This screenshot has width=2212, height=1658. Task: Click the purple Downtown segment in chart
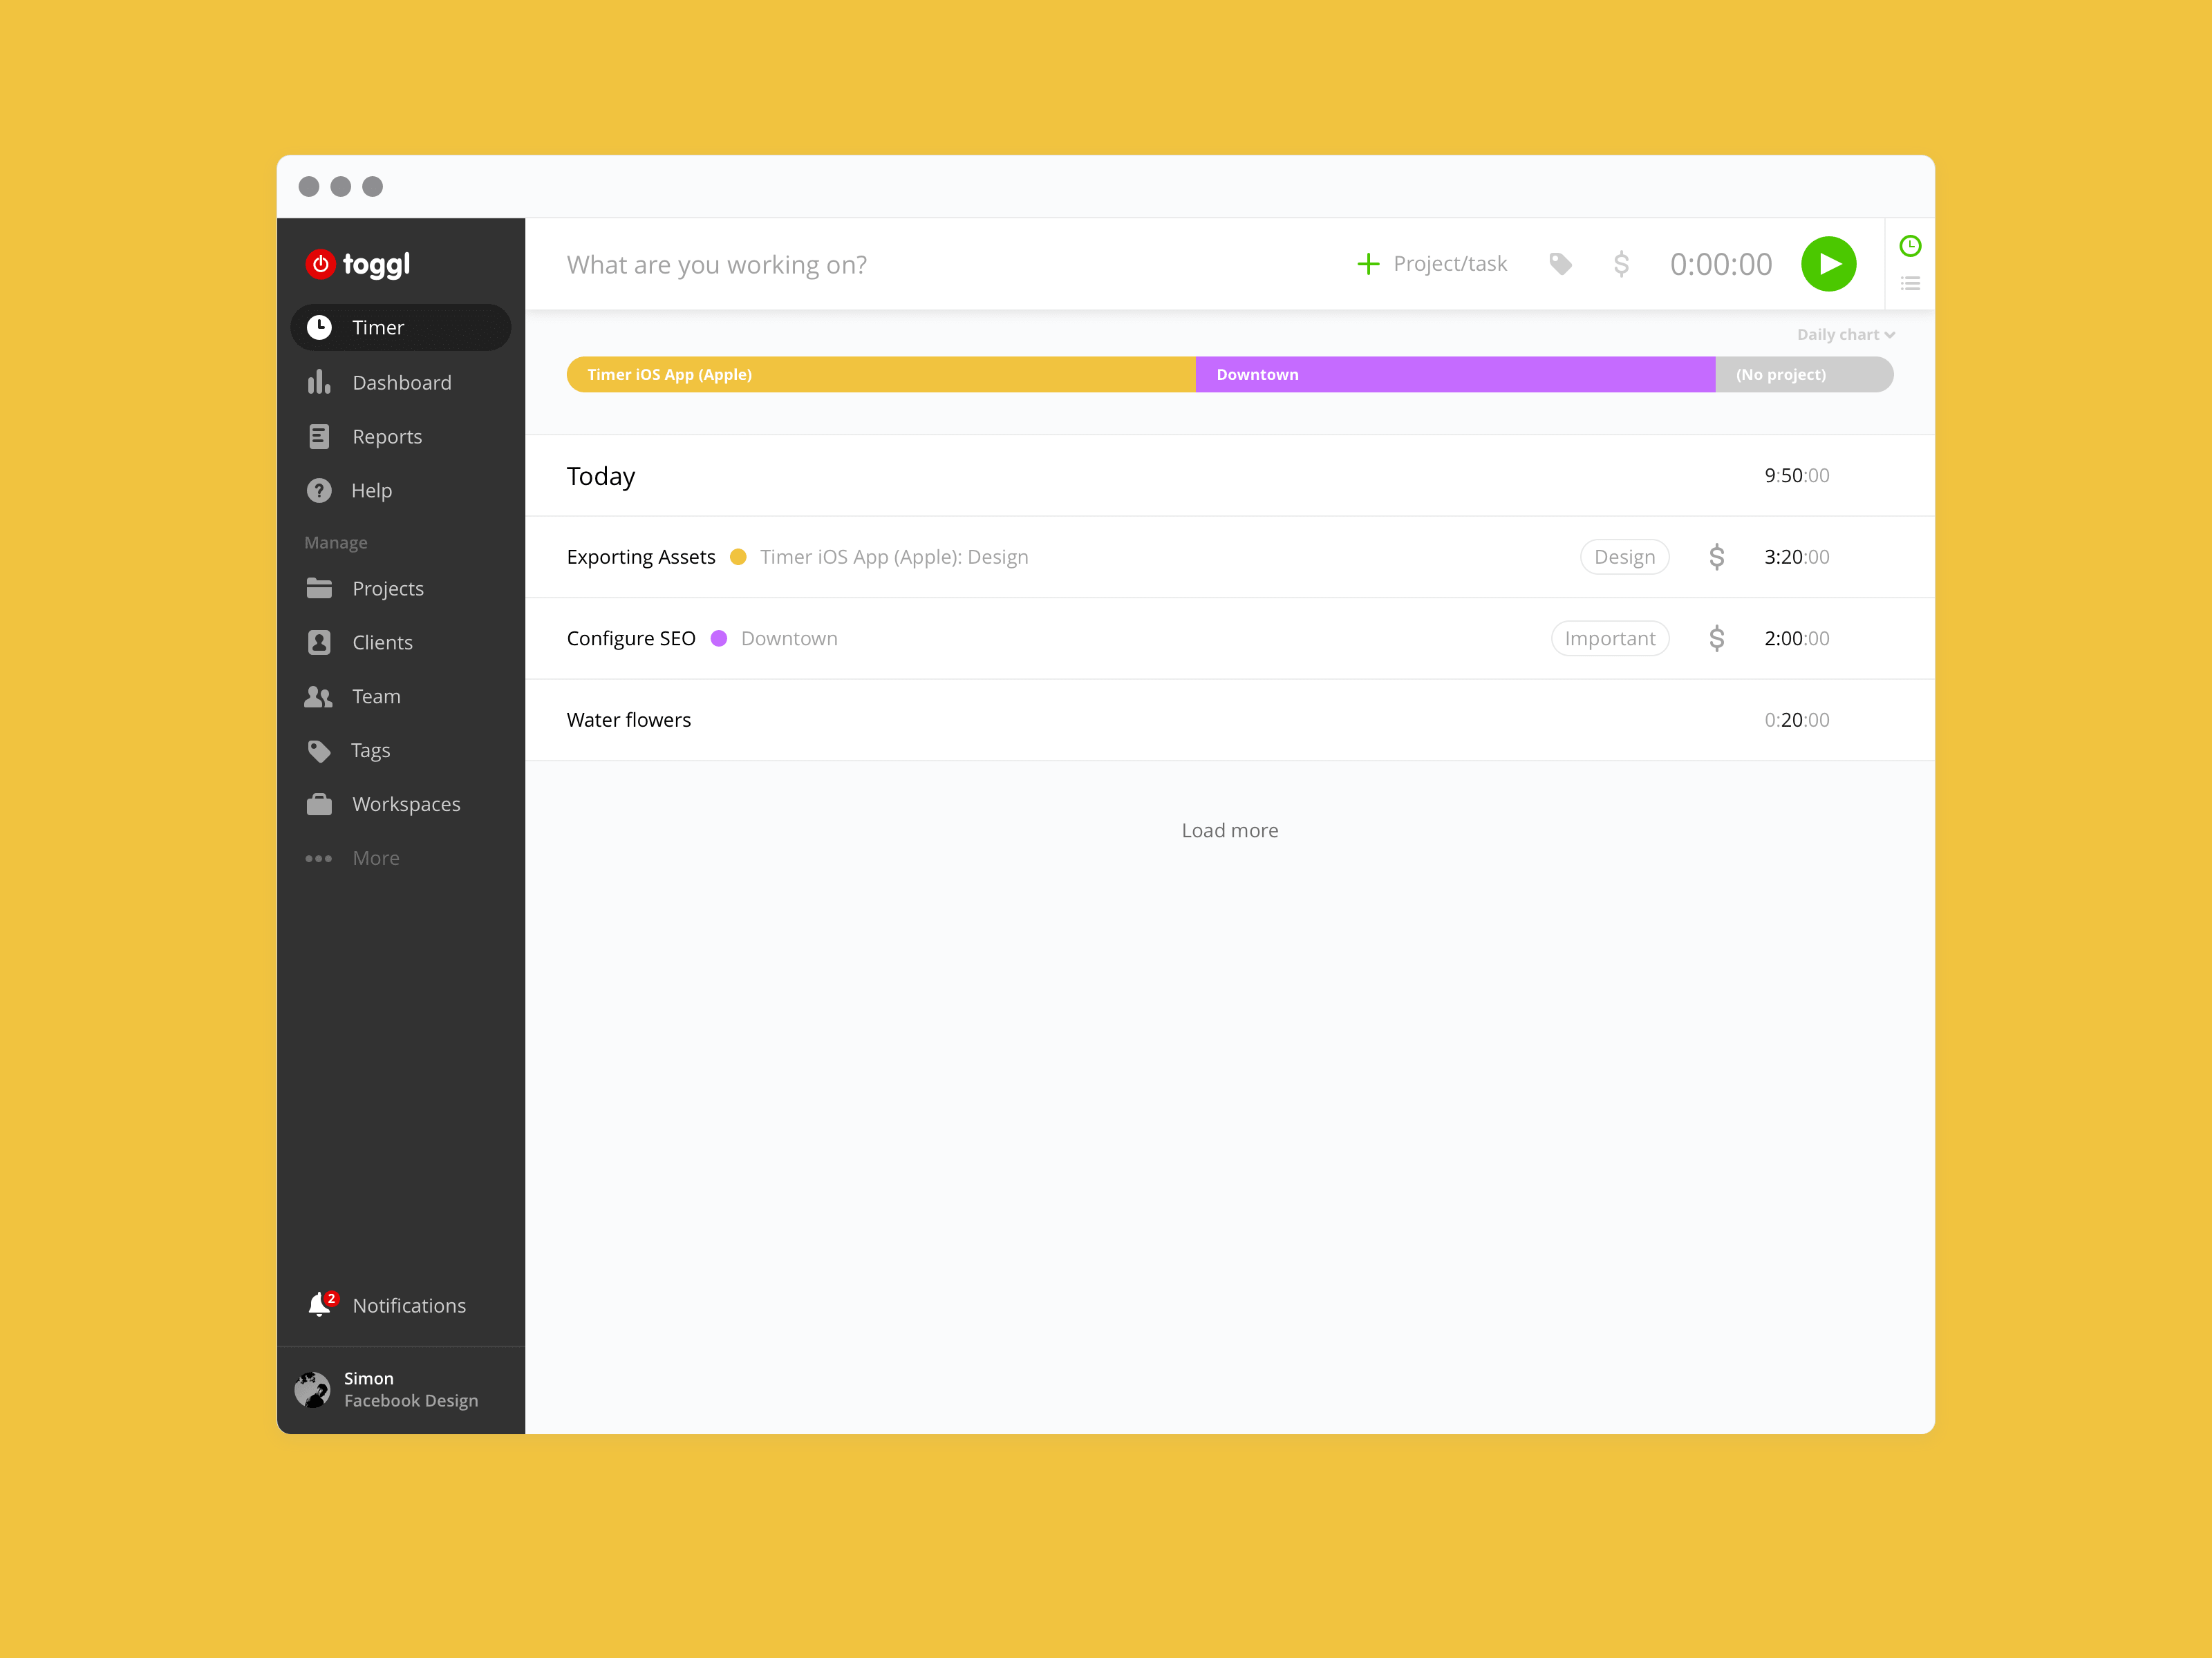tap(1454, 374)
